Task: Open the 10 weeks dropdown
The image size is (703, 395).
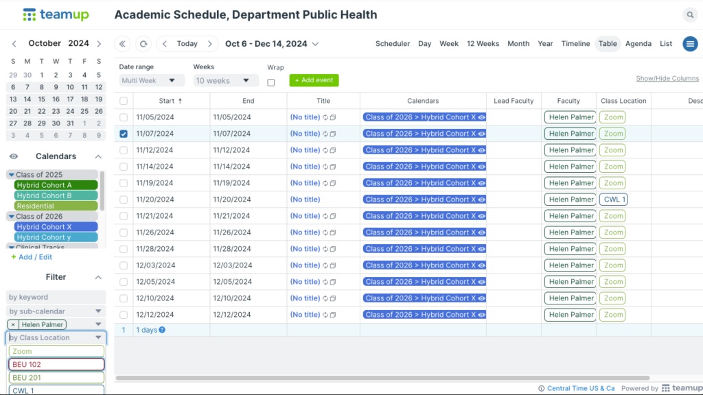Action: 226,81
